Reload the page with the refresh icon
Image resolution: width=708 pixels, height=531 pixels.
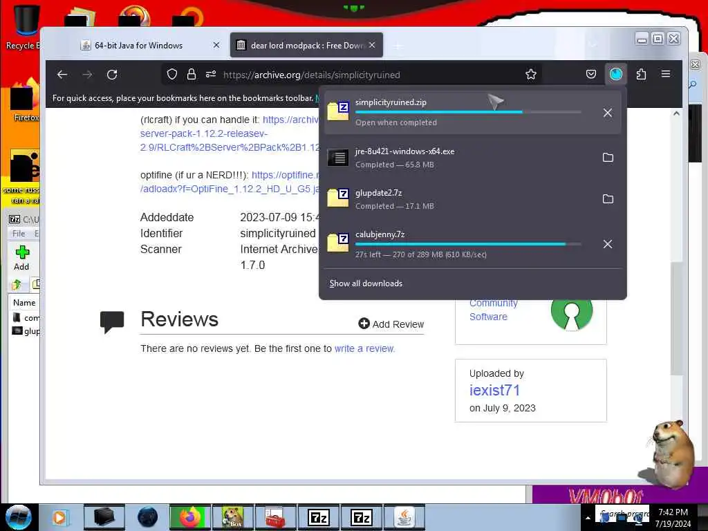[x=112, y=75]
